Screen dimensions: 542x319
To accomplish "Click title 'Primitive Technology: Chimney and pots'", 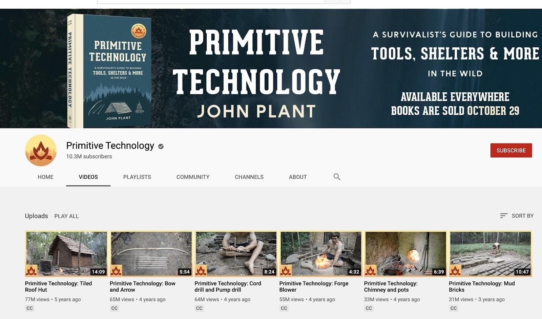I will [x=391, y=287].
